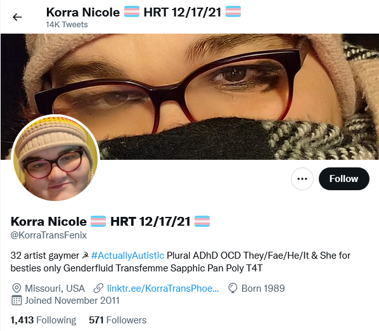The width and height of the screenshot is (379, 331).
Task: Click the trans flag emoji after HRT date
Action: point(202,221)
